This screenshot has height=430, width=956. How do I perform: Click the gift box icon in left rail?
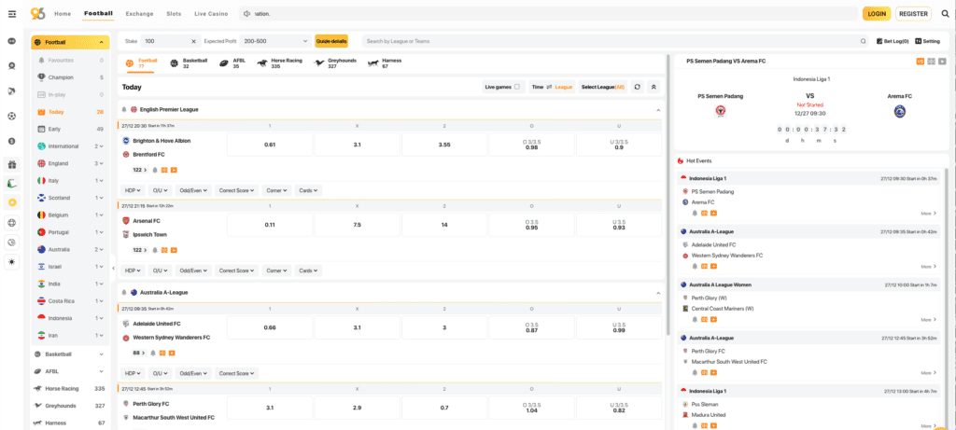point(11,164)
